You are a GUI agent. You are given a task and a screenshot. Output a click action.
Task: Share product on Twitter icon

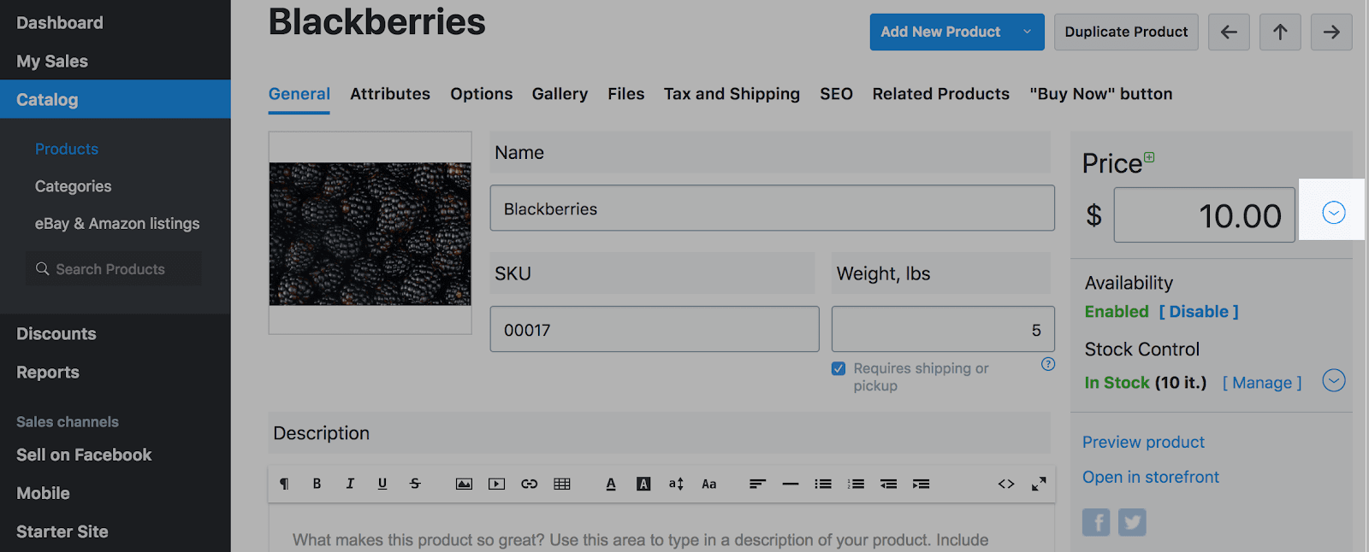click(x=1132, y=522)
